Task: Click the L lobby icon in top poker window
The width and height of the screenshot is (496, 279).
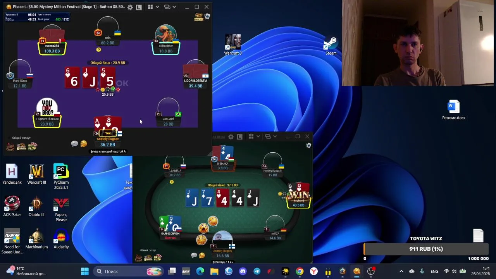Action: (139, 7)
